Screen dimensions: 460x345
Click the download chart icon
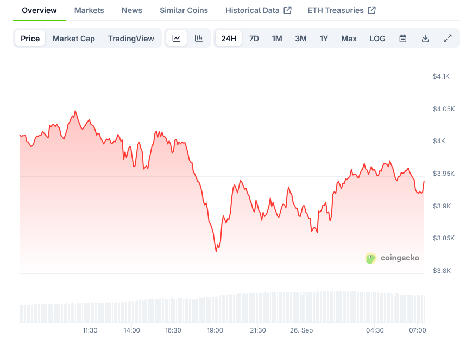[425, 39]
